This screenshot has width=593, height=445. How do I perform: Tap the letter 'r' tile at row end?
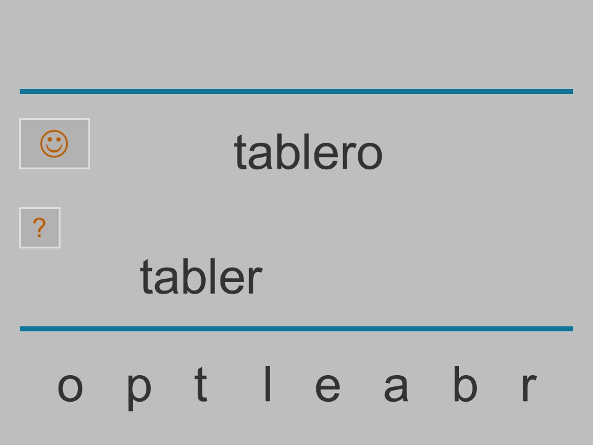529,387
